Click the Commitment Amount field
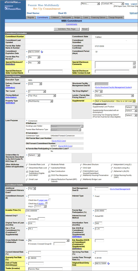This screenshot has width=138, height=271. (39, 196)
